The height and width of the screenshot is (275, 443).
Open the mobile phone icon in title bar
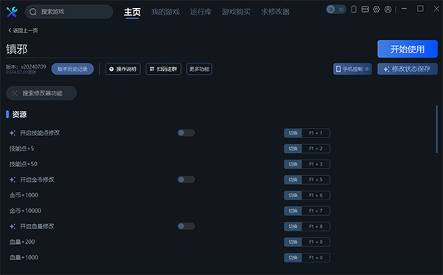[354, 10]
